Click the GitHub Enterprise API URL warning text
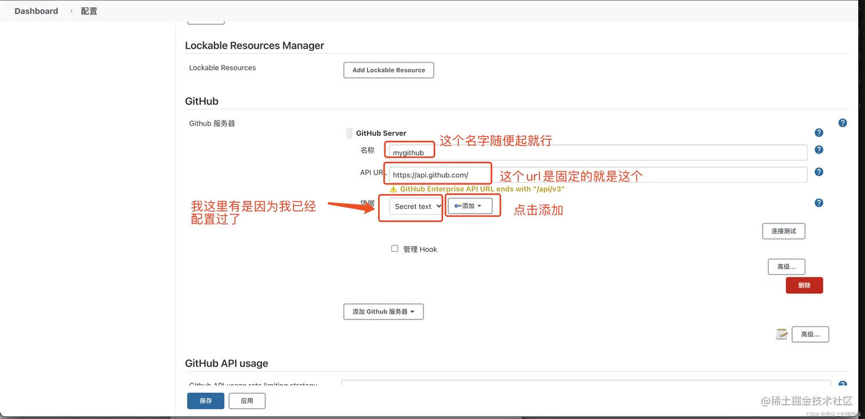865x419 pixels. tap(482, 189)
